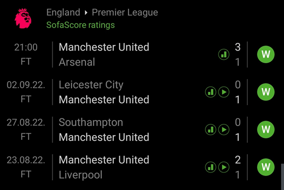Play video highlights for Leicester City match

(224, 92)
